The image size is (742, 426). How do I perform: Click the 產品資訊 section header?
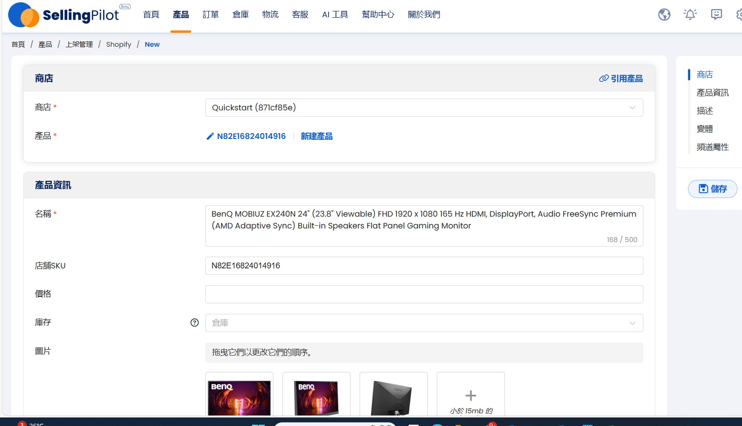coord(53,185)
